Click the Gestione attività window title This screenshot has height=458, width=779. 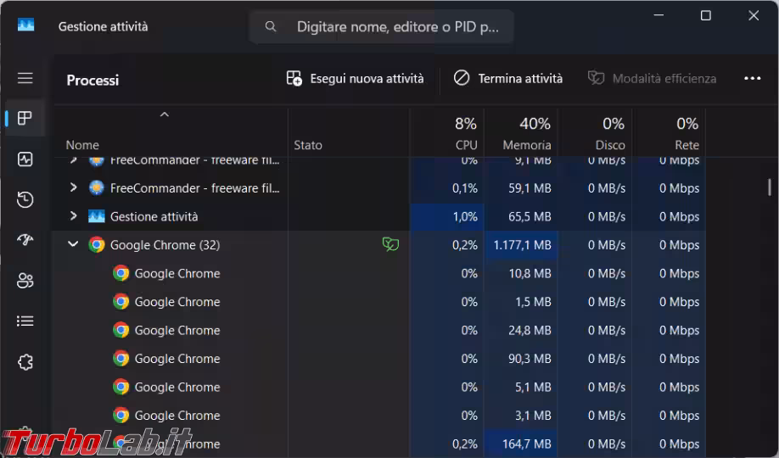(x=103, y=26)
